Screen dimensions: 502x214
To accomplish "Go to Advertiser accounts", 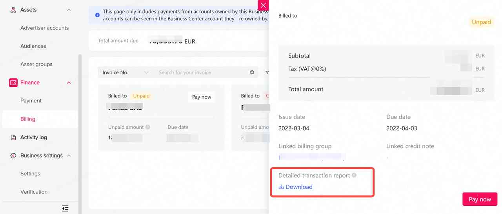I will tap(44, 28).
